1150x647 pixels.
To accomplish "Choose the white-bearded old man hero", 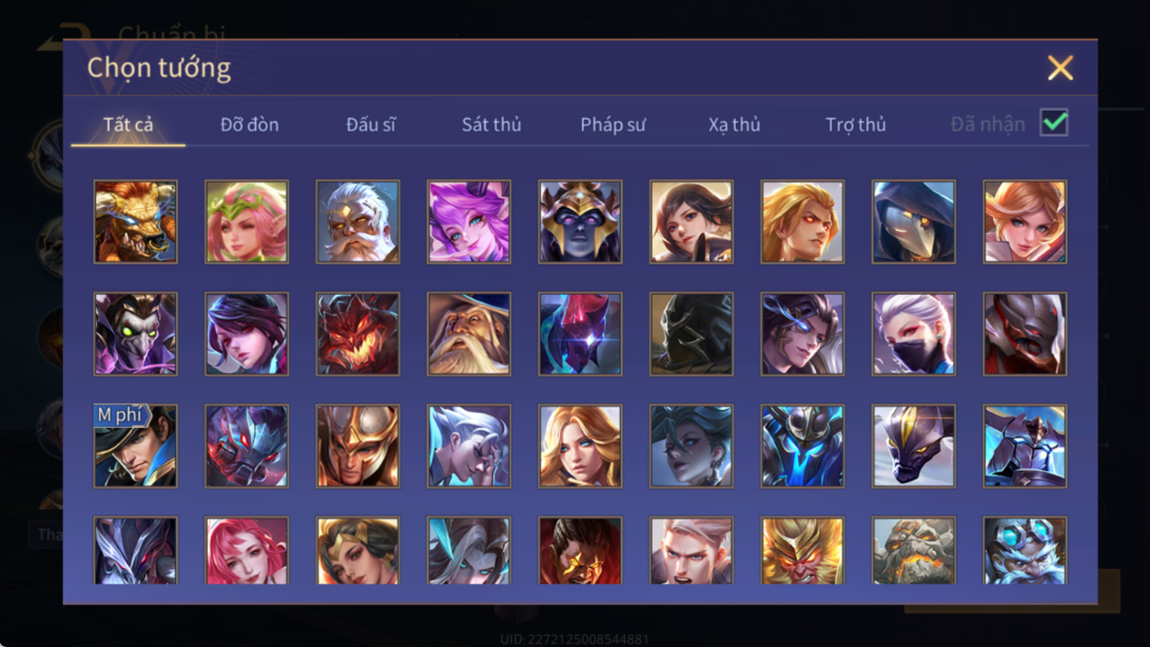I will (x=358, y=222).
